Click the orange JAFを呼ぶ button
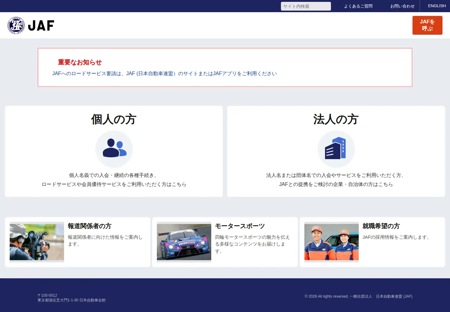 tap(427, 25)
